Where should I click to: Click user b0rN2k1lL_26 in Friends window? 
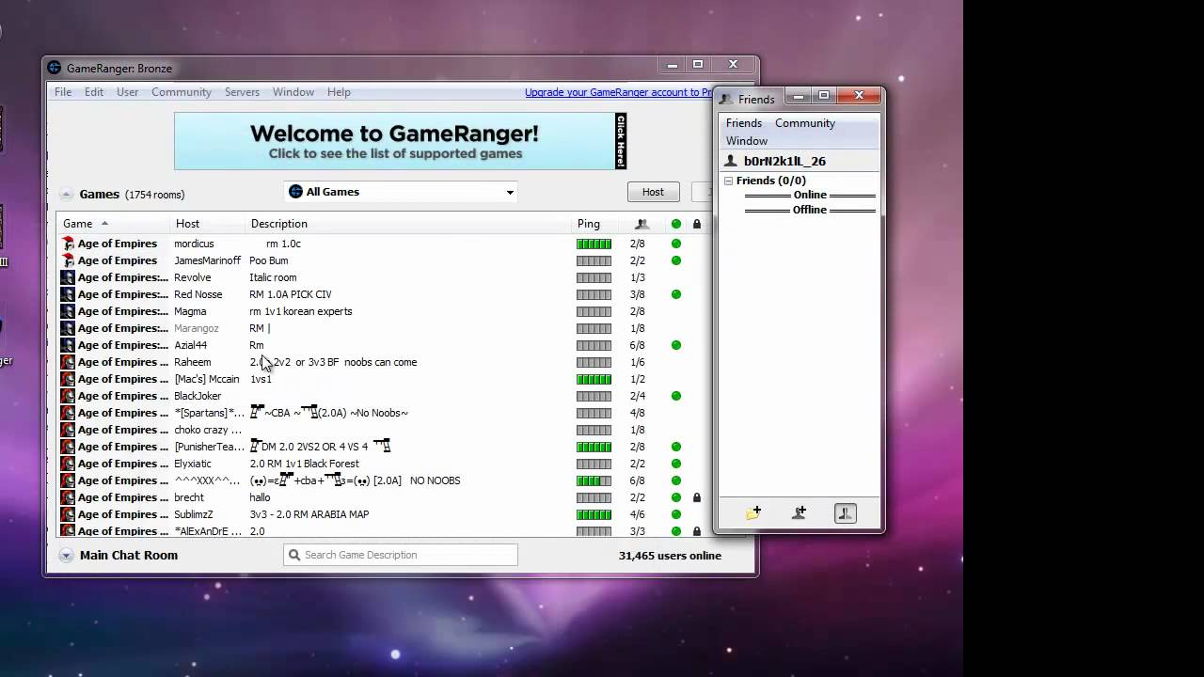coord(784,162)
